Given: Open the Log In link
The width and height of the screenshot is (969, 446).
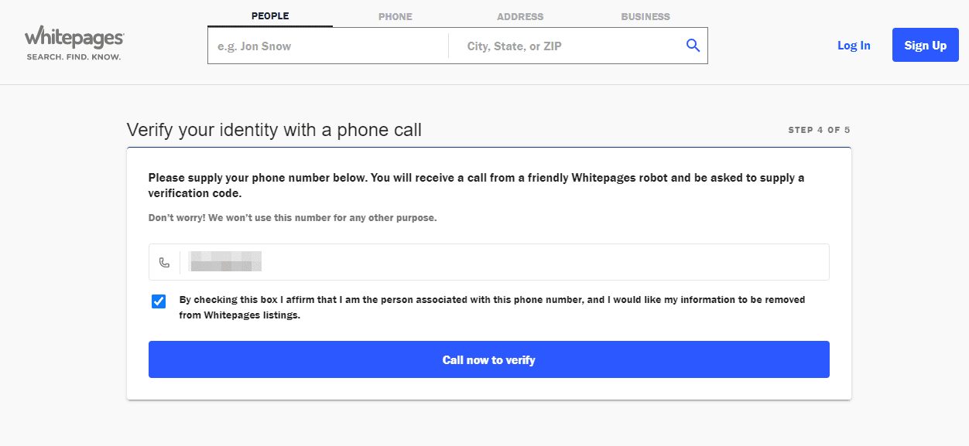Looking at the screenshot, I should (x=854, y=46).
